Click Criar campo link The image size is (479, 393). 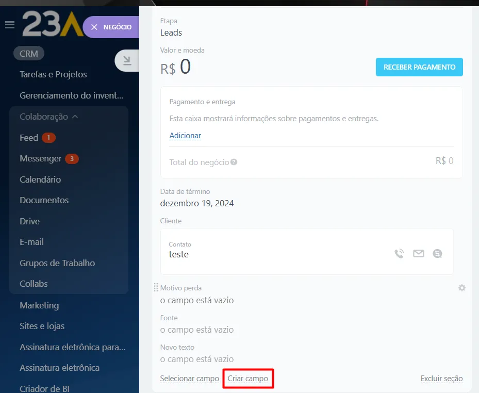(x=248, y=379)
